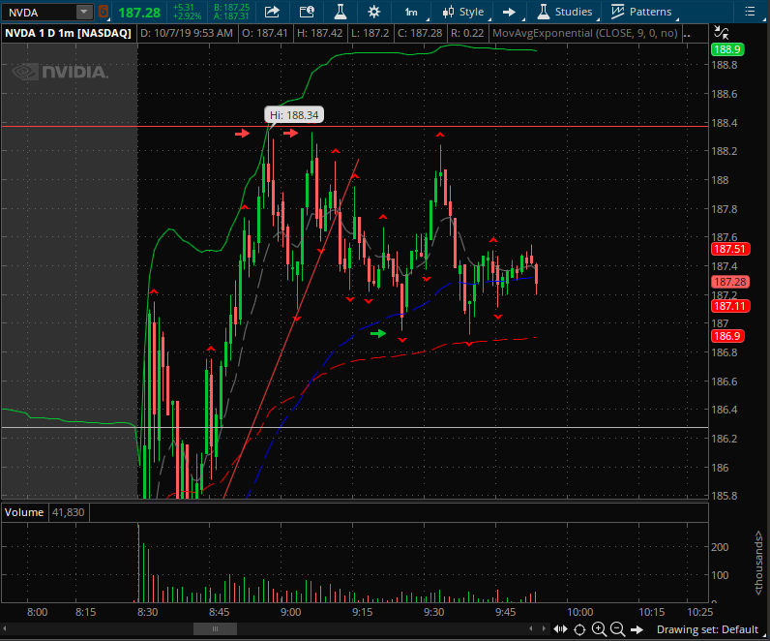Click the Volume study label

coord(24,512)
